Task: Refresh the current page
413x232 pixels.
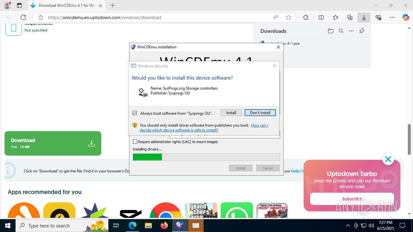Action: pyautogui.click(x=23, y=17)
